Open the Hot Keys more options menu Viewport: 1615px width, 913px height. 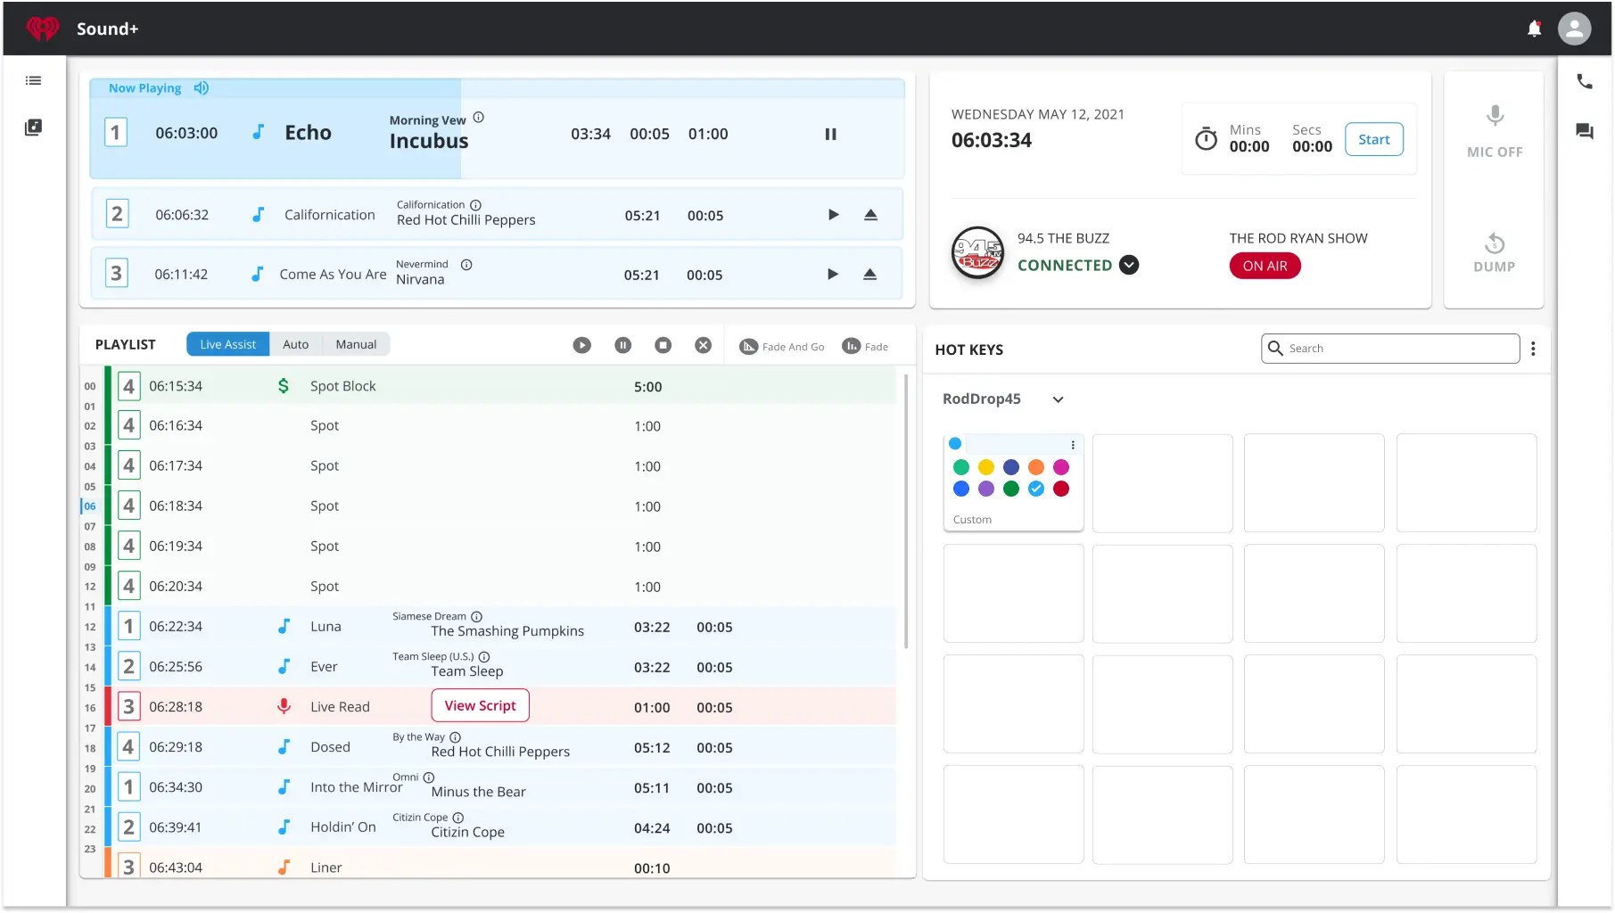[x=1533, y=349]
